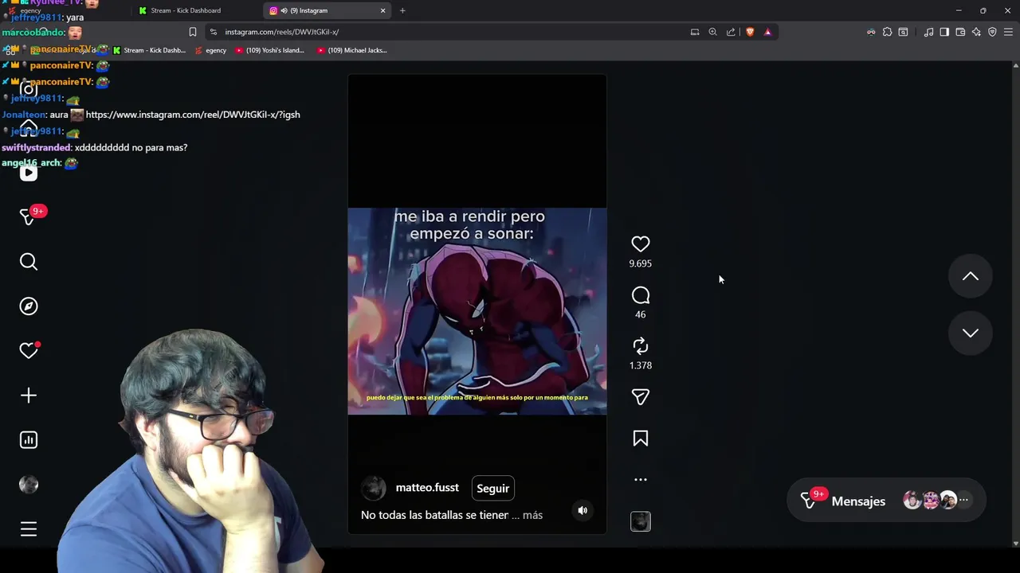Screen dimensions: 1020x573
Task: Open Brave Shields lion icon
Action: point(750,32)
